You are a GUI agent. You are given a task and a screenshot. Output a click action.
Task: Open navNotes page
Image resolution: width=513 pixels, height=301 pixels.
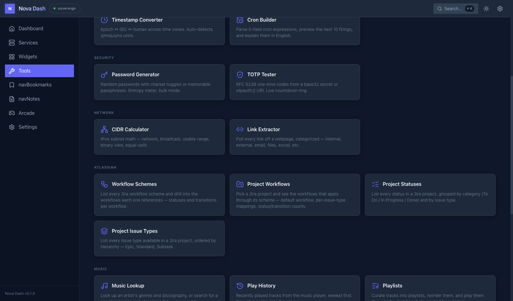pyautogui.click(x=39, y=99)
